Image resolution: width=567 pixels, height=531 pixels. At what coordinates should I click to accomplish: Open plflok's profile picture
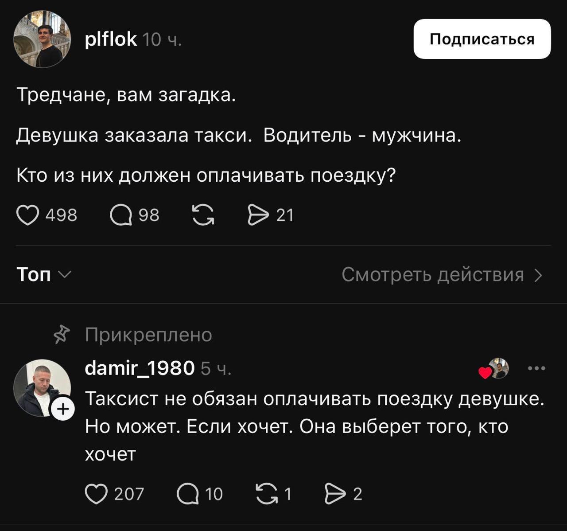43,39
